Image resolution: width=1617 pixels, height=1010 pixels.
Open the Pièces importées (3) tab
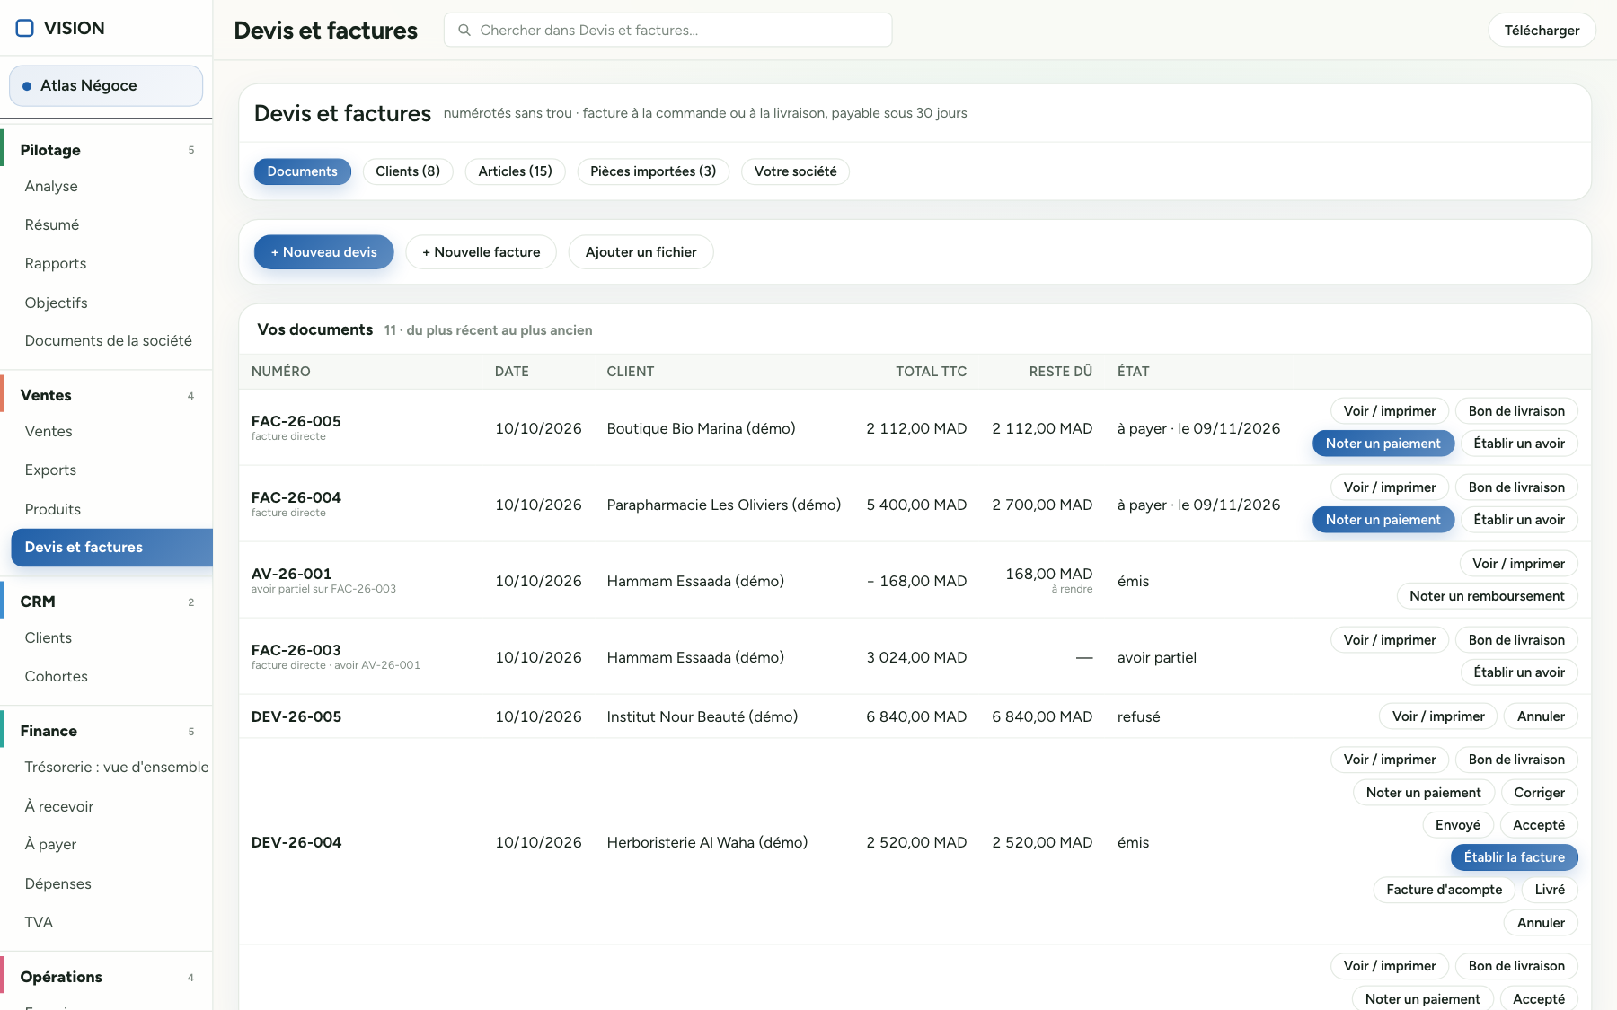(x=653, y=171)
